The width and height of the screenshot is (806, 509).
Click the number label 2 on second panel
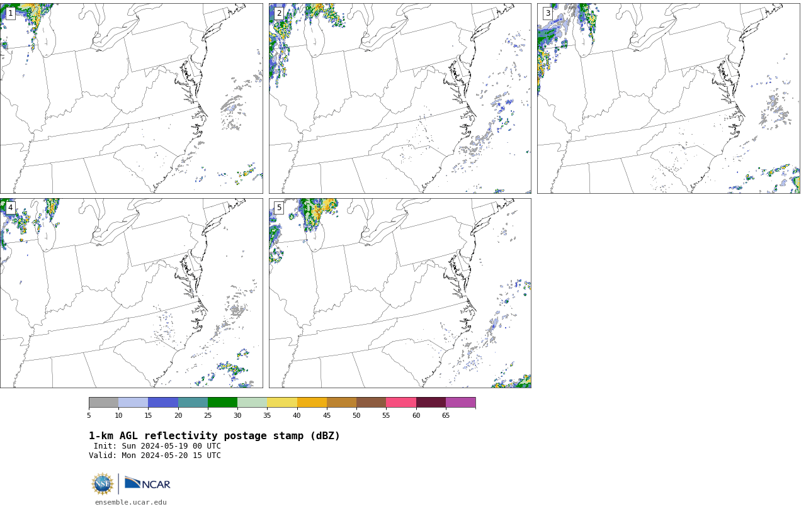tap(279, 13)
